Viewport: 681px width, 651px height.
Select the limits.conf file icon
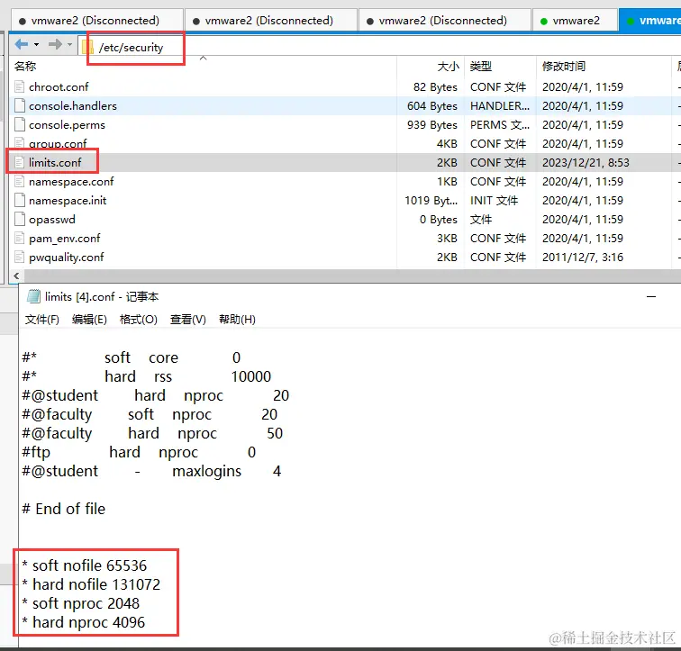tap(20, 162)
